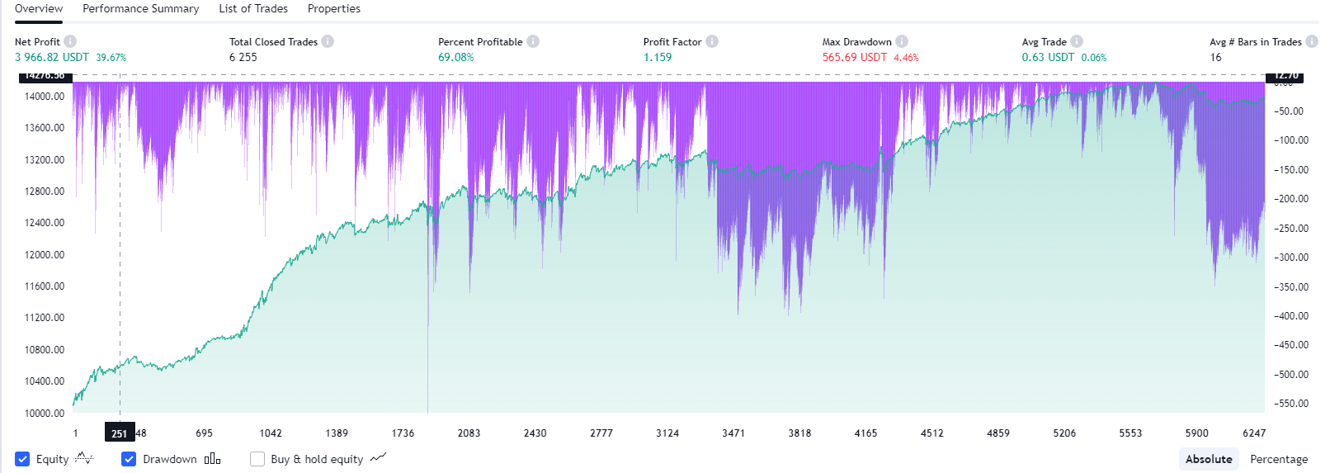This screenshot has height=473, width=1330.
Task: Click the Max Drawdown info icon
Action: (902, 41)
